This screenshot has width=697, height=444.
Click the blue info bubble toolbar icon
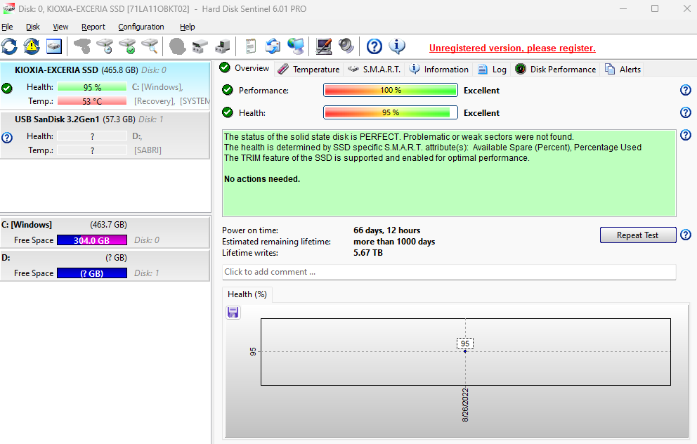396,46
